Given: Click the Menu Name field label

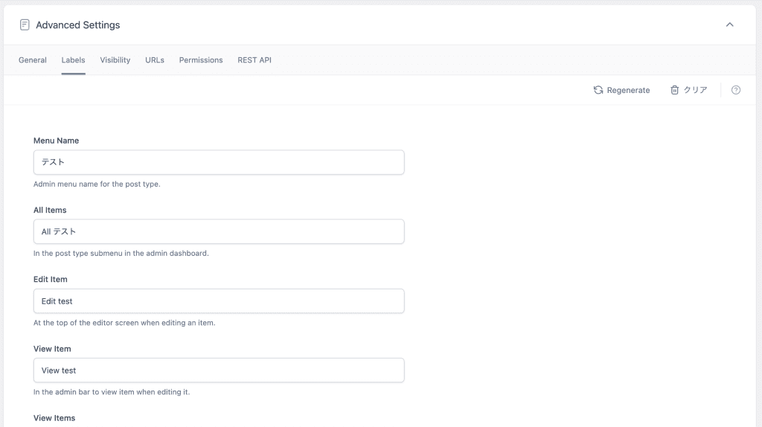Looking at the screenshot, I should (56, 141).
